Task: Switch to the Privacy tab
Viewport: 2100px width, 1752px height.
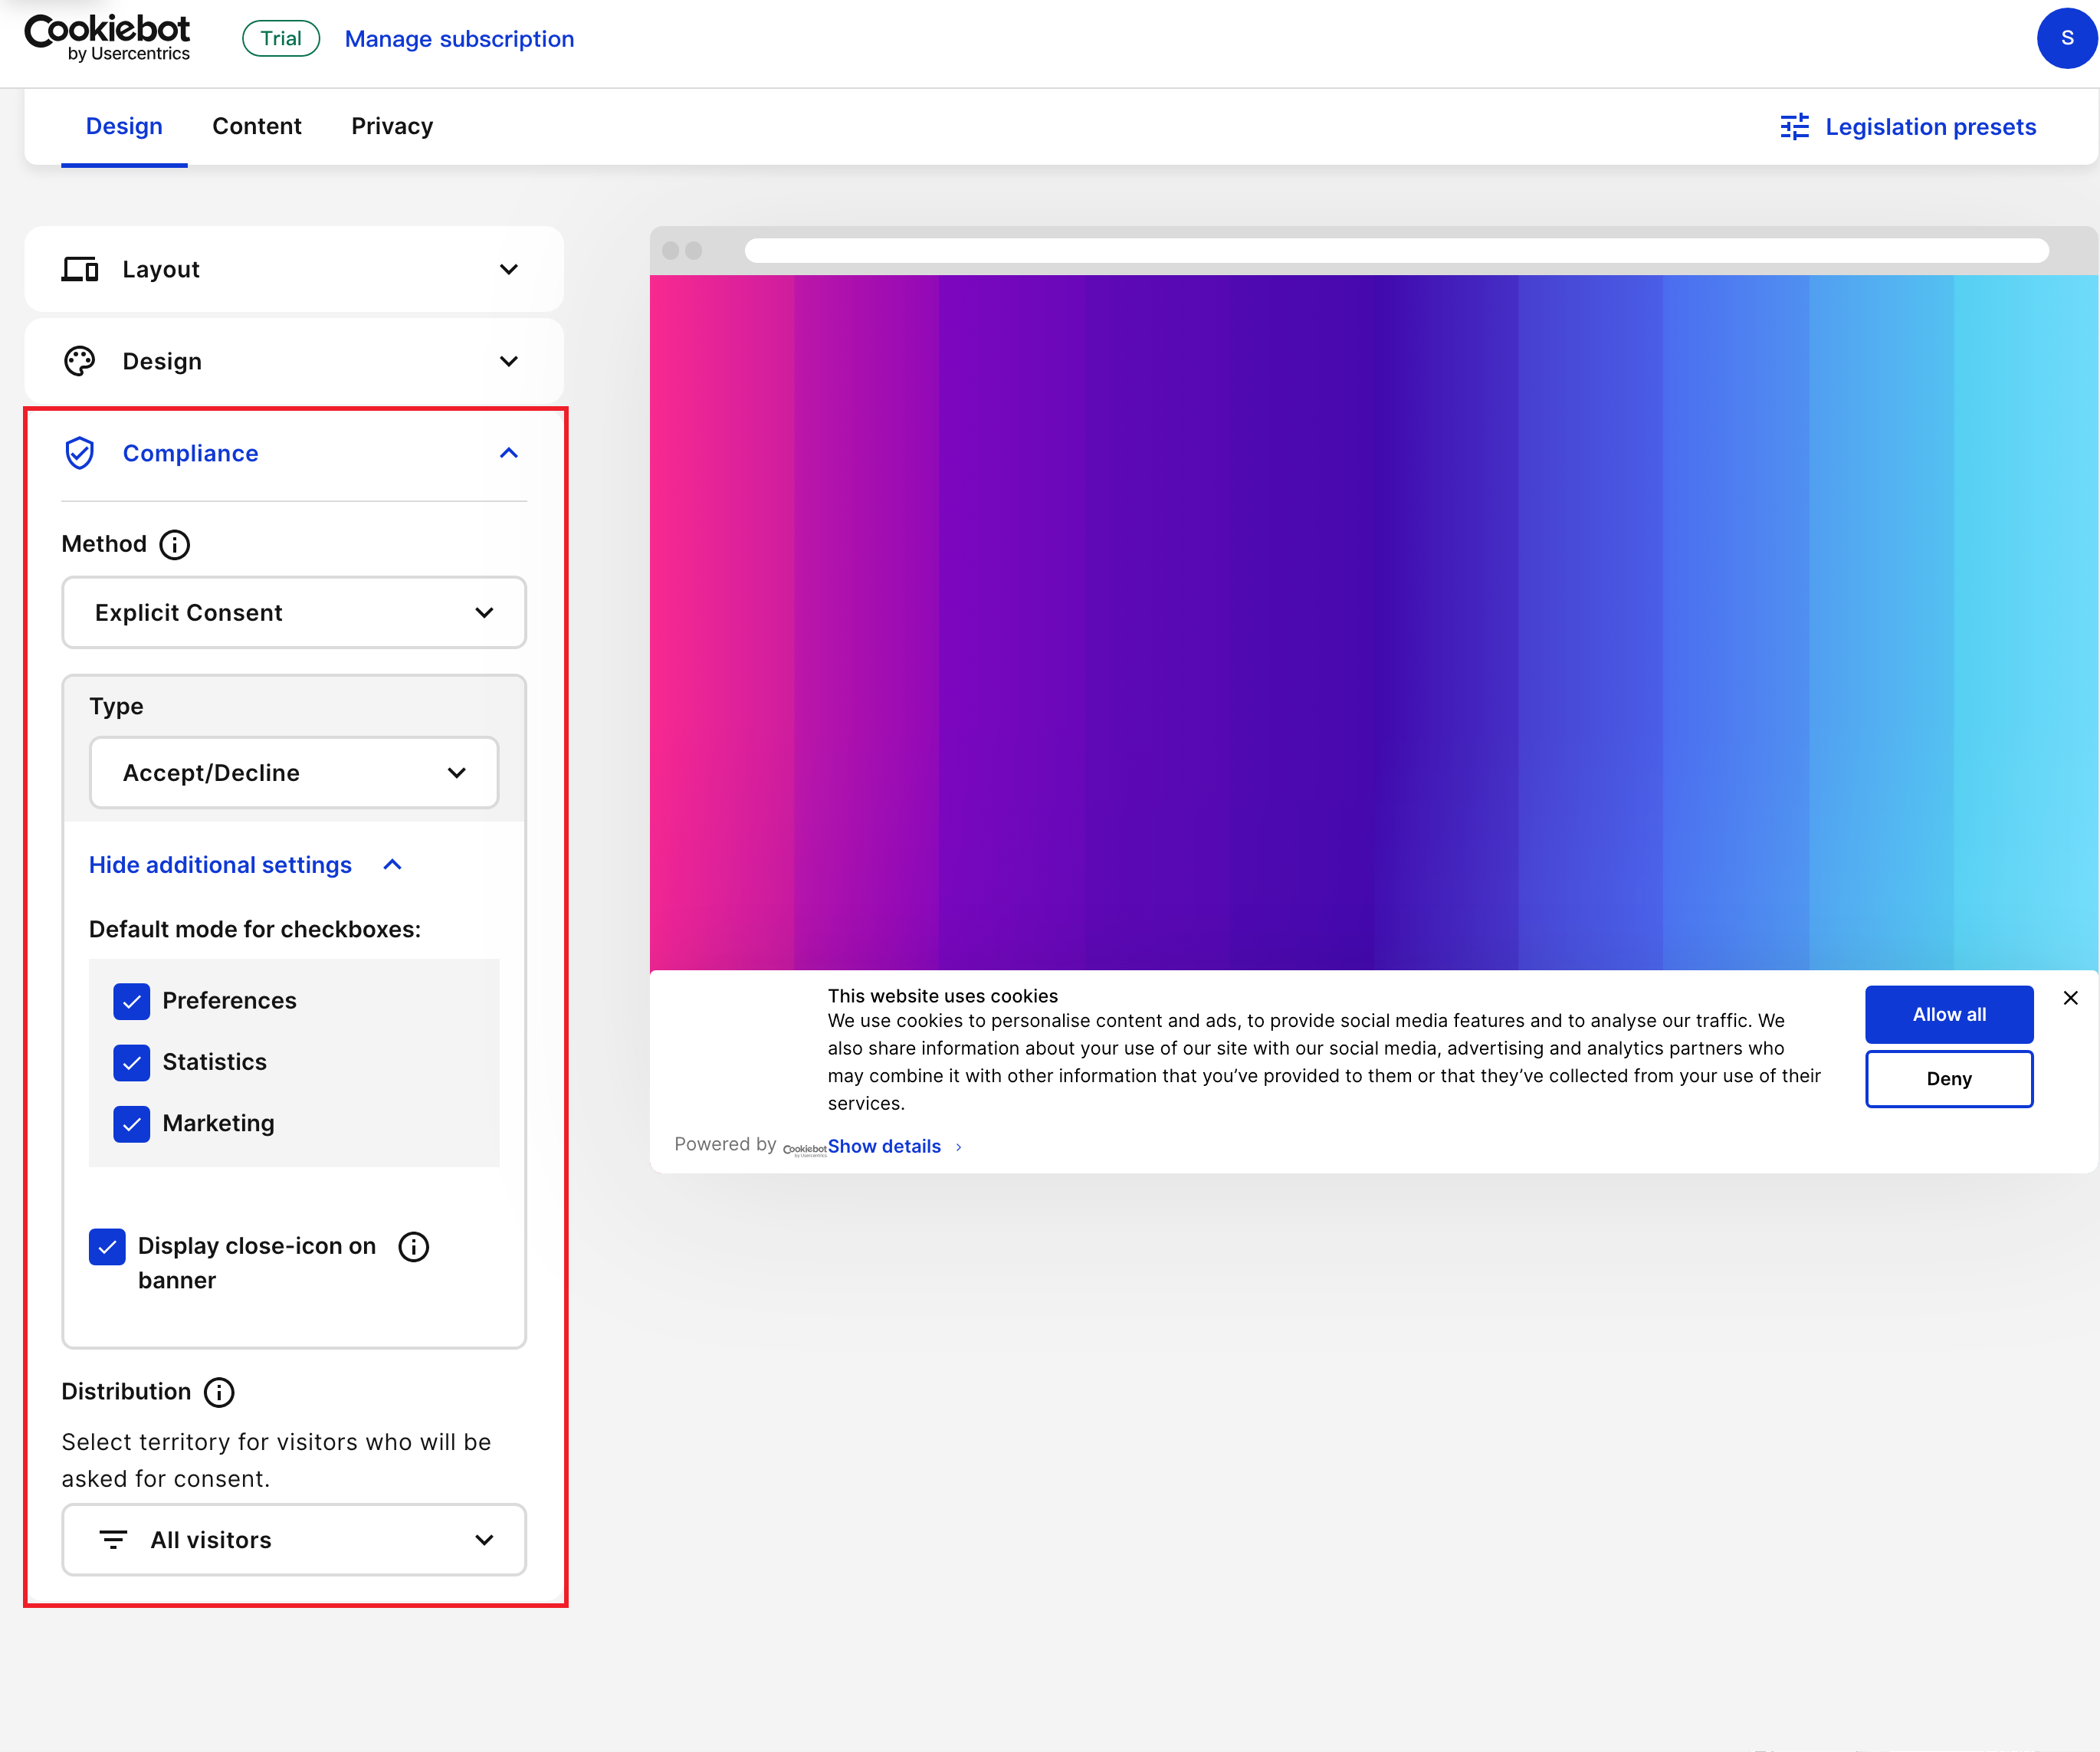Action: pos(392,126)
